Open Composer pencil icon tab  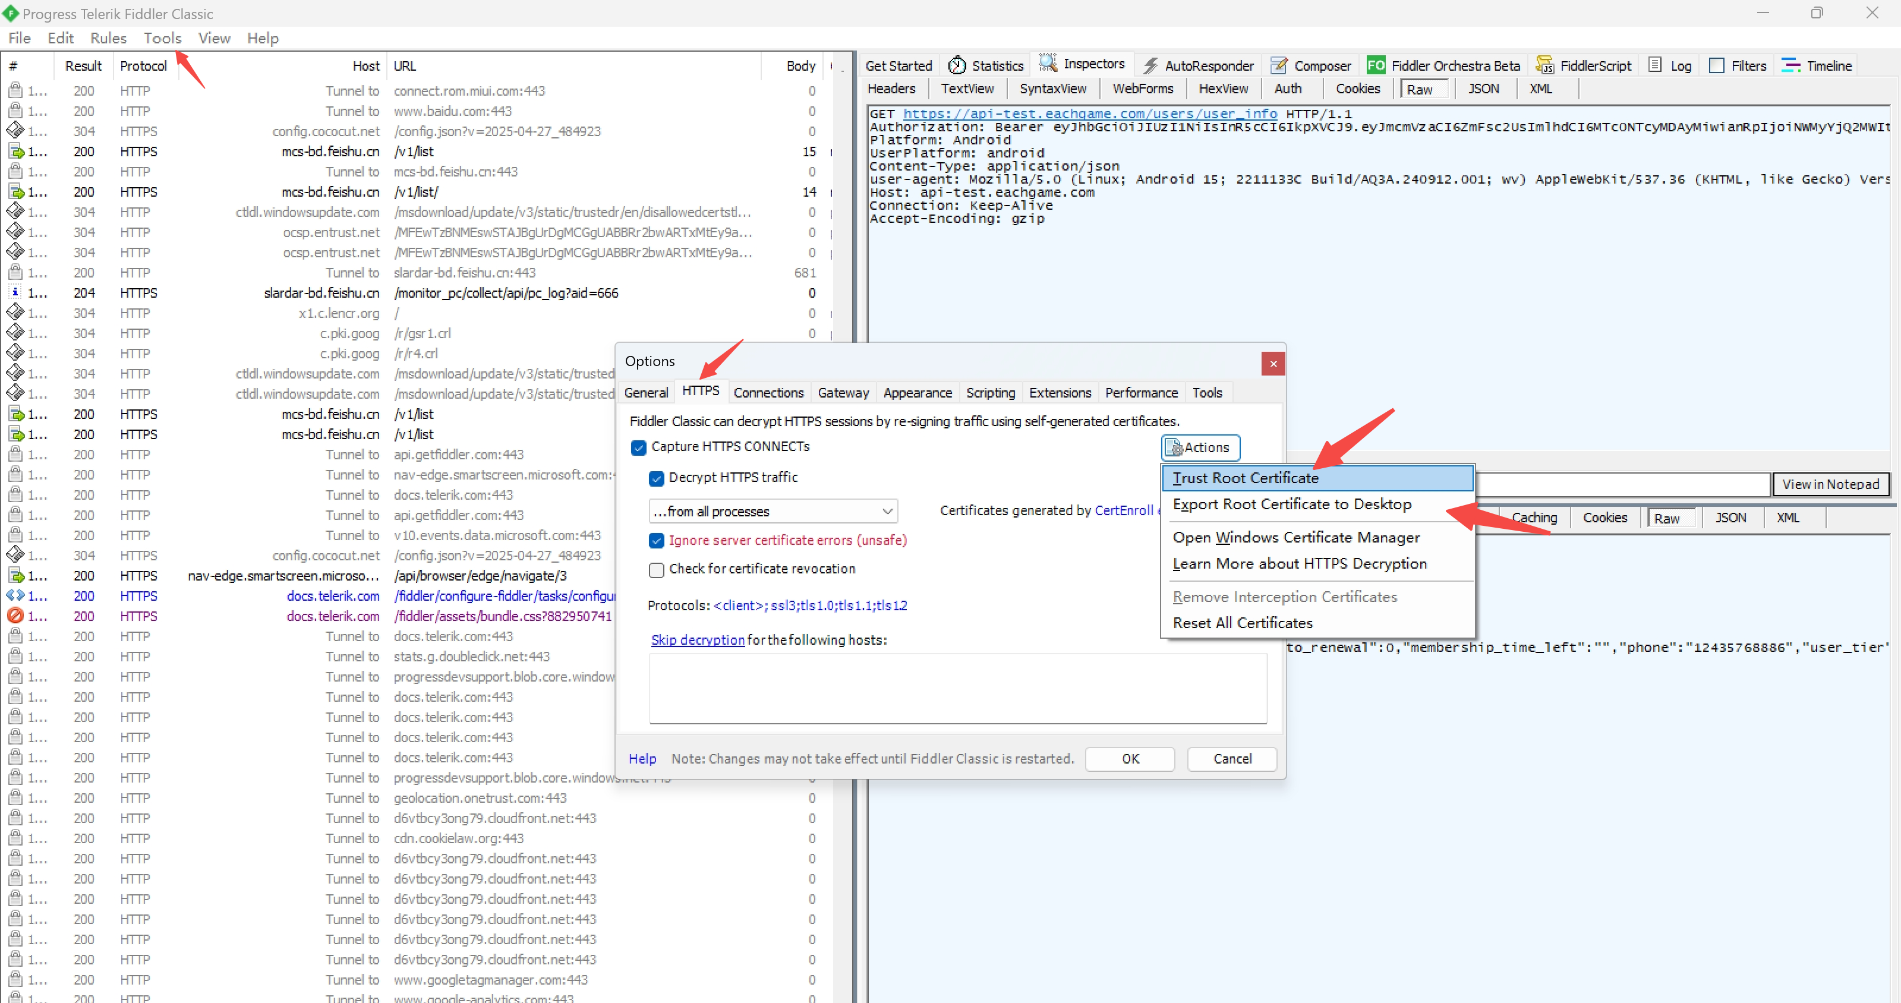(1279, 66)
